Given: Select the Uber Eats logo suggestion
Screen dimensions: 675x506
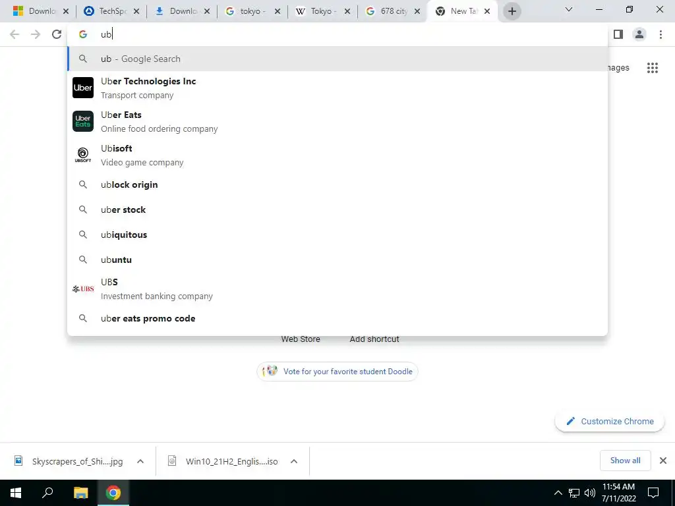Looking at the screenshot, I should tap(83, 121).
